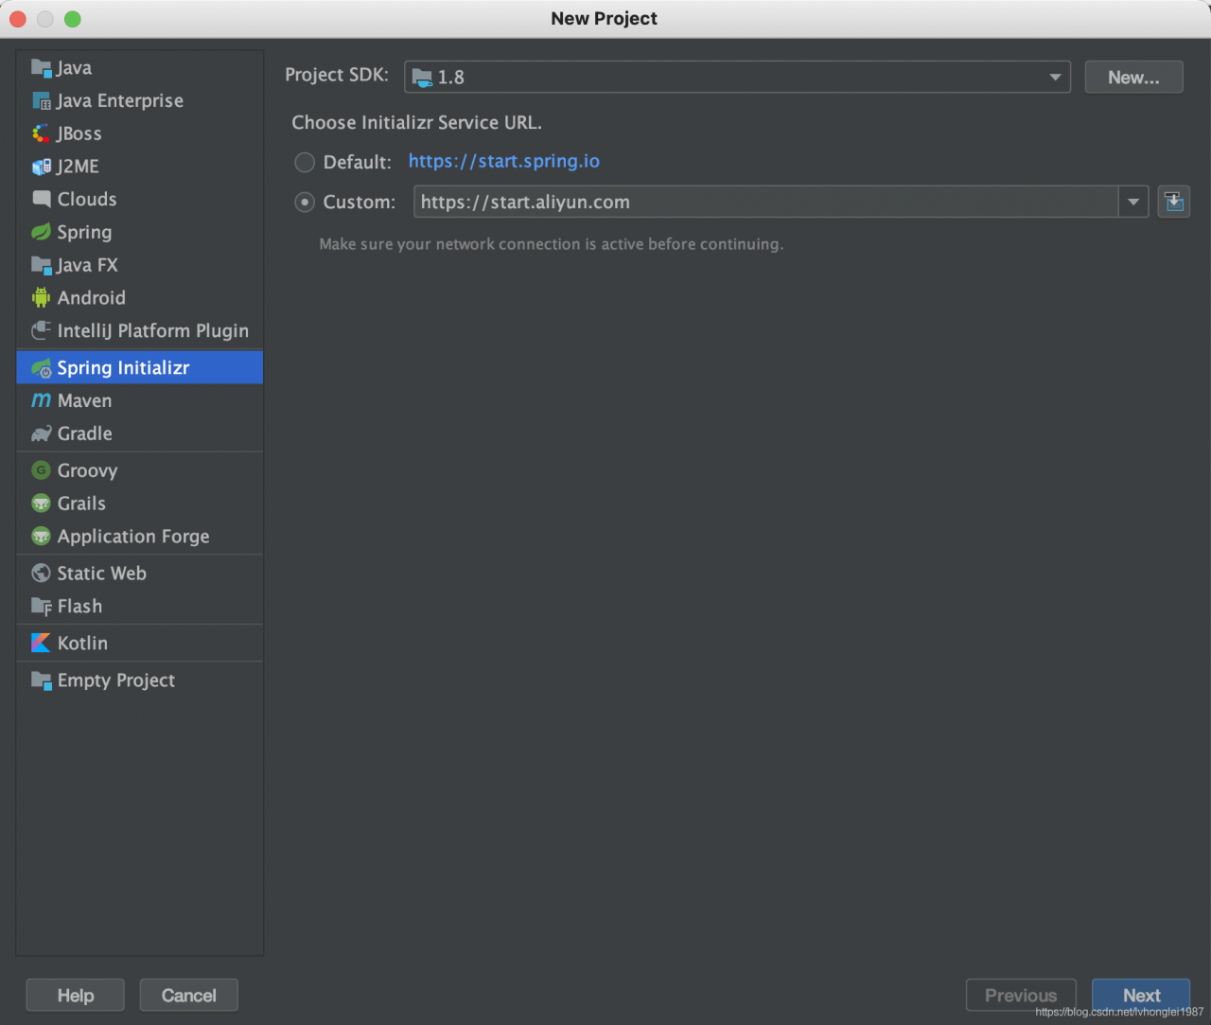Click the Clouds icon
Screen dimensions: 1211x1025
click(x=41, y=200)
